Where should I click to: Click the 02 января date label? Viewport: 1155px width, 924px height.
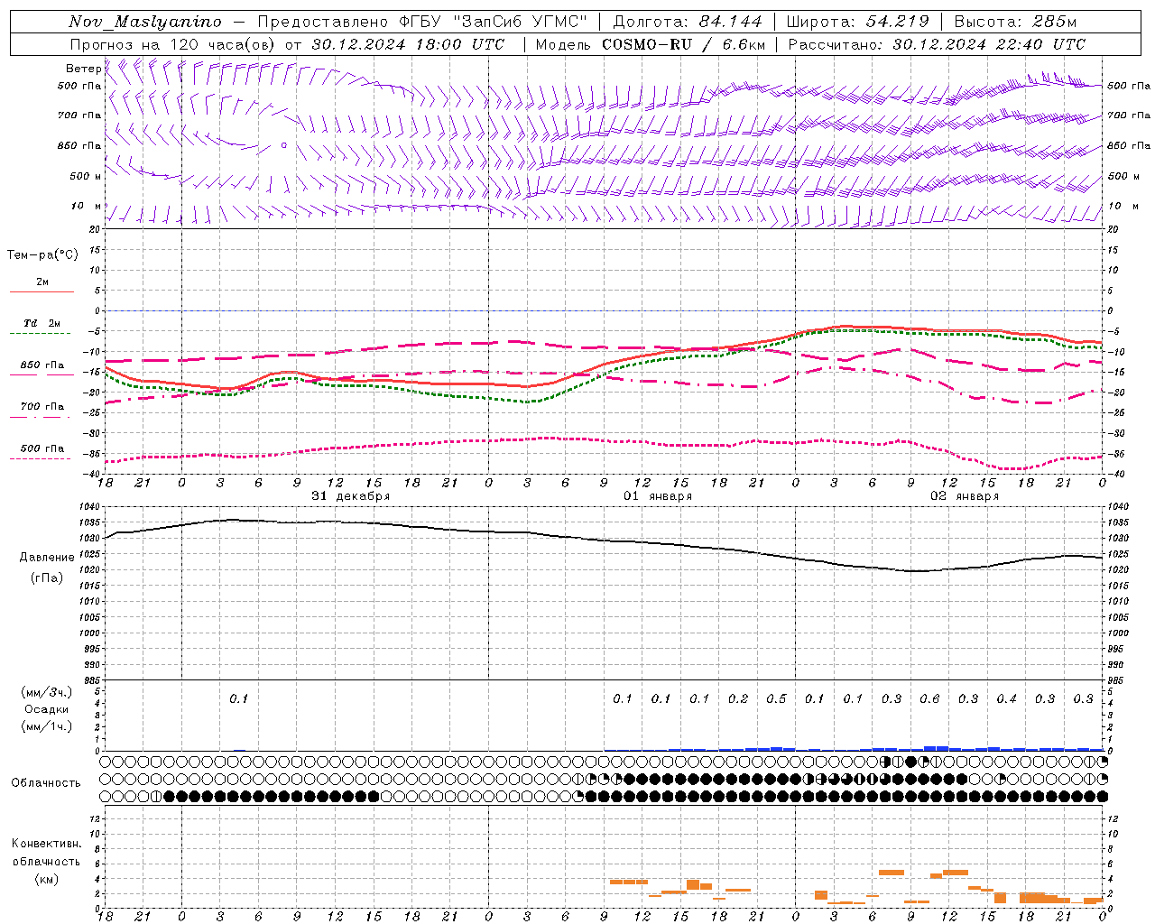965,496
